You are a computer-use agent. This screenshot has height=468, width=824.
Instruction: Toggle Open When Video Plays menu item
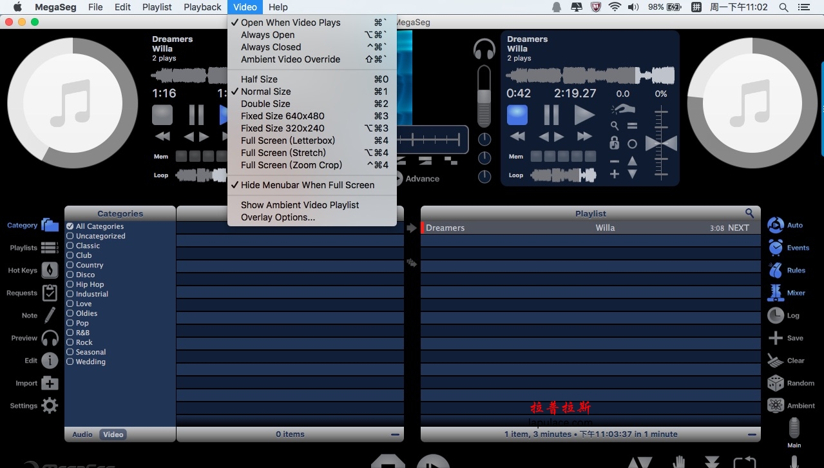point(312,23)
